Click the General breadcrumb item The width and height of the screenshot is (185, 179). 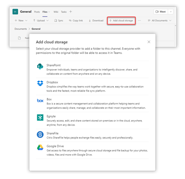pos(36,29)
